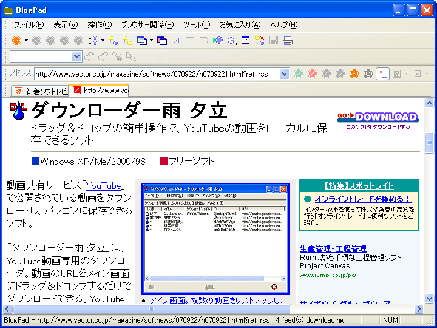Click the gray forward navigation button

340,74
